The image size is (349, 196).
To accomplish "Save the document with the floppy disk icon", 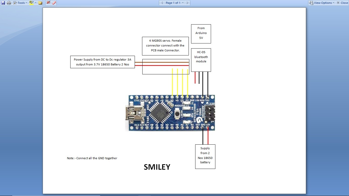I will tap(3, 3).
